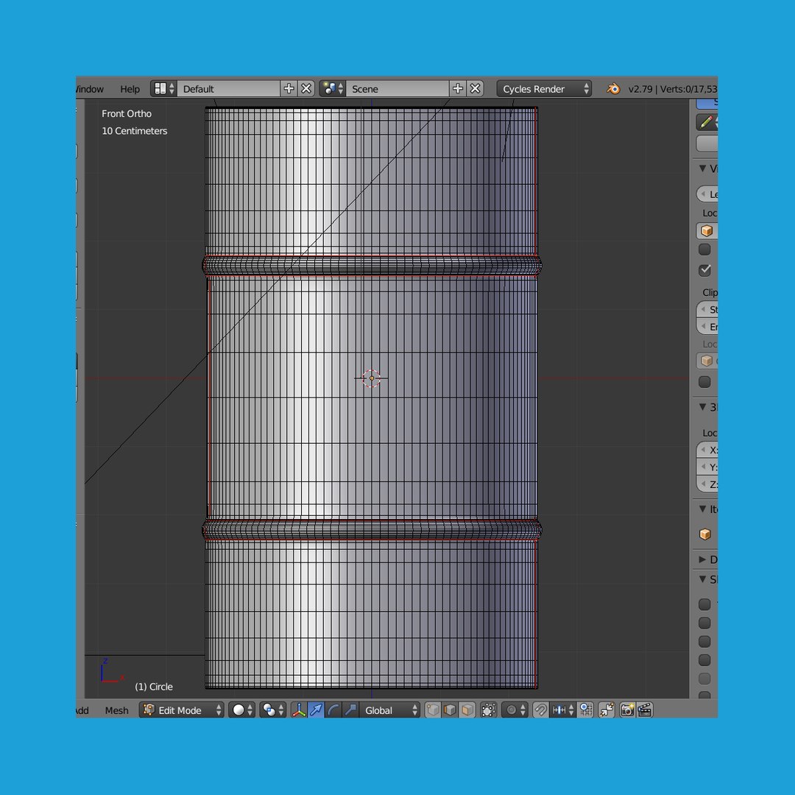Switch to vertex select mode

(433, 710)
